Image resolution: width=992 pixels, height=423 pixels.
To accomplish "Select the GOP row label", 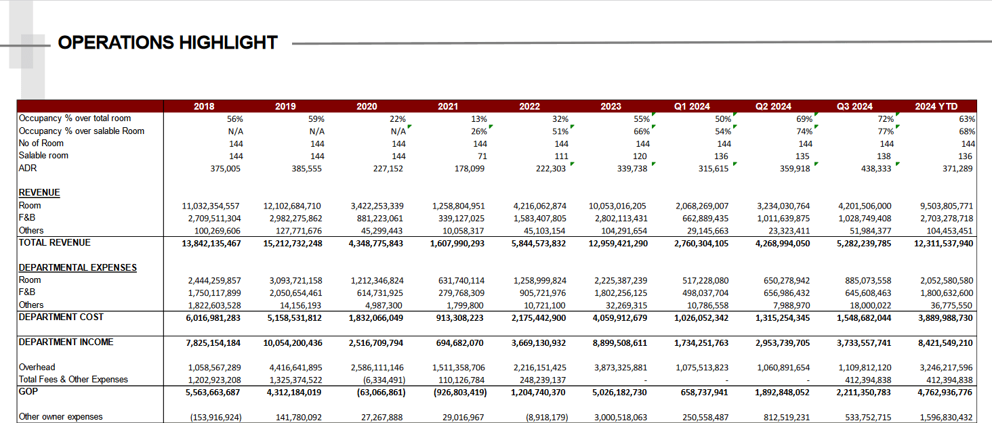I will pyautogui.click(x=28, y=391).
